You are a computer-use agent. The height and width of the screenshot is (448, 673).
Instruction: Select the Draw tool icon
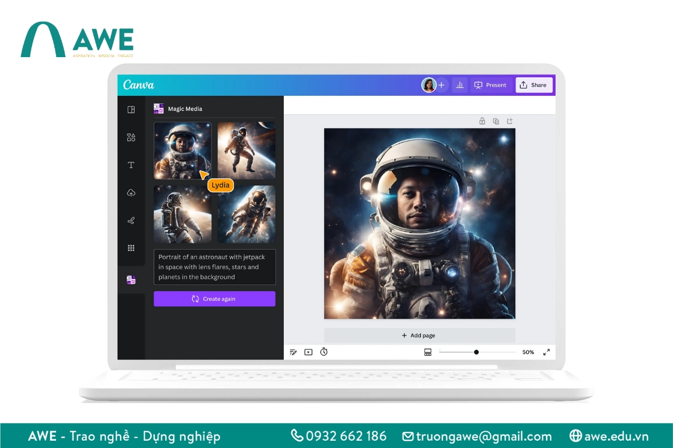pos(131,220)
